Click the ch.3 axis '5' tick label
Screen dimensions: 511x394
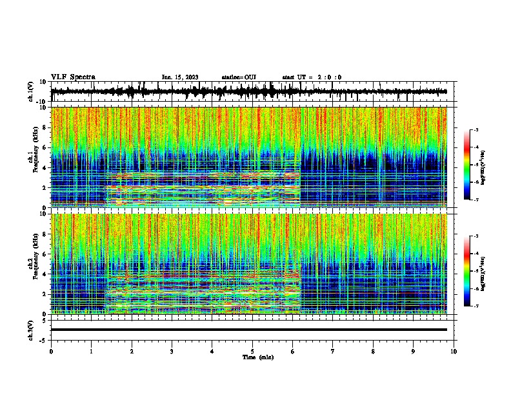(45, 320)
